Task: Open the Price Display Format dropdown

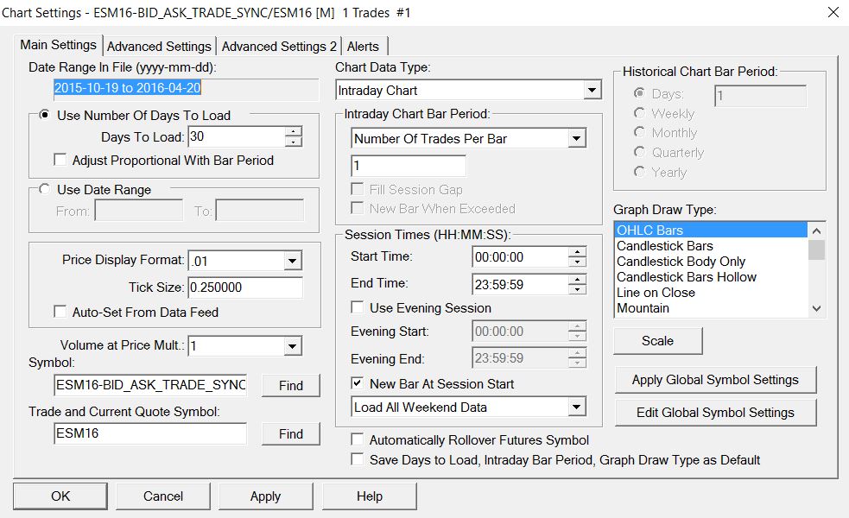Action: point(293,261)
